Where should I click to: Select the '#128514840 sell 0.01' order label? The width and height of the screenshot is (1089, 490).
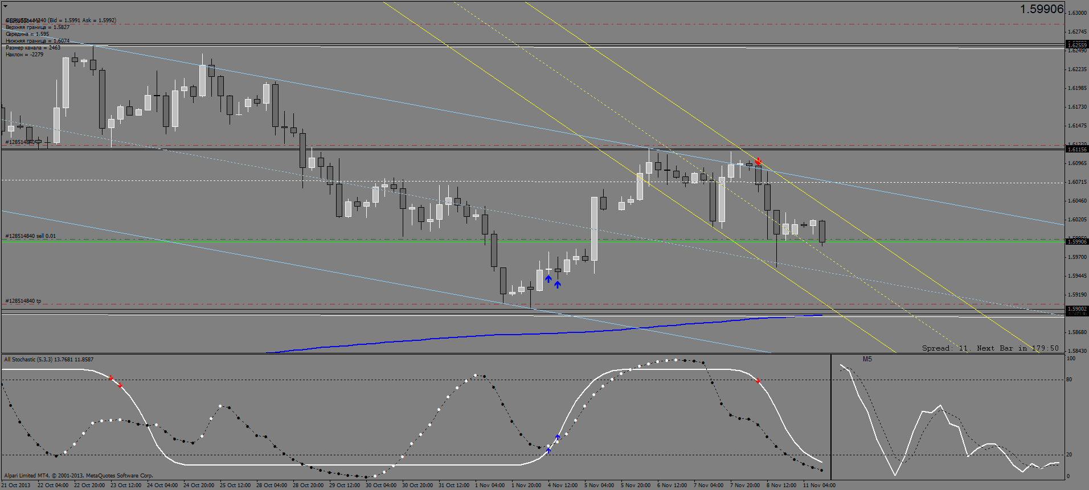click(x=31, y=236)
